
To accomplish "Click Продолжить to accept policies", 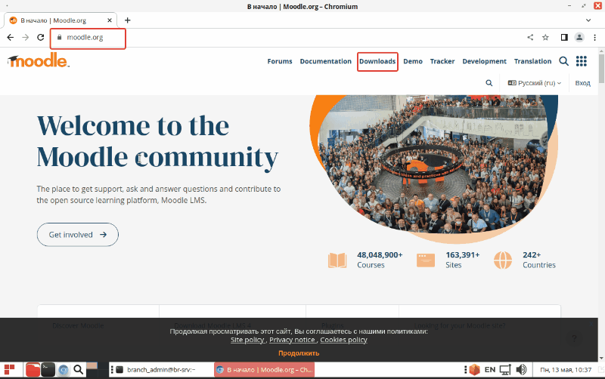I will (x=299, y=353).
